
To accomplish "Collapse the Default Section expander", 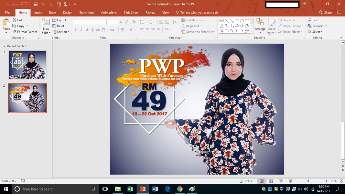I will coord(4,46).
